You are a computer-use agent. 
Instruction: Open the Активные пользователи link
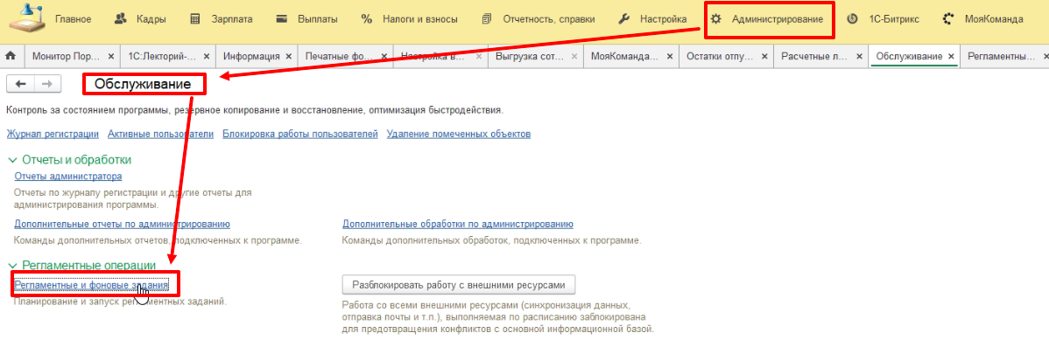160,135
